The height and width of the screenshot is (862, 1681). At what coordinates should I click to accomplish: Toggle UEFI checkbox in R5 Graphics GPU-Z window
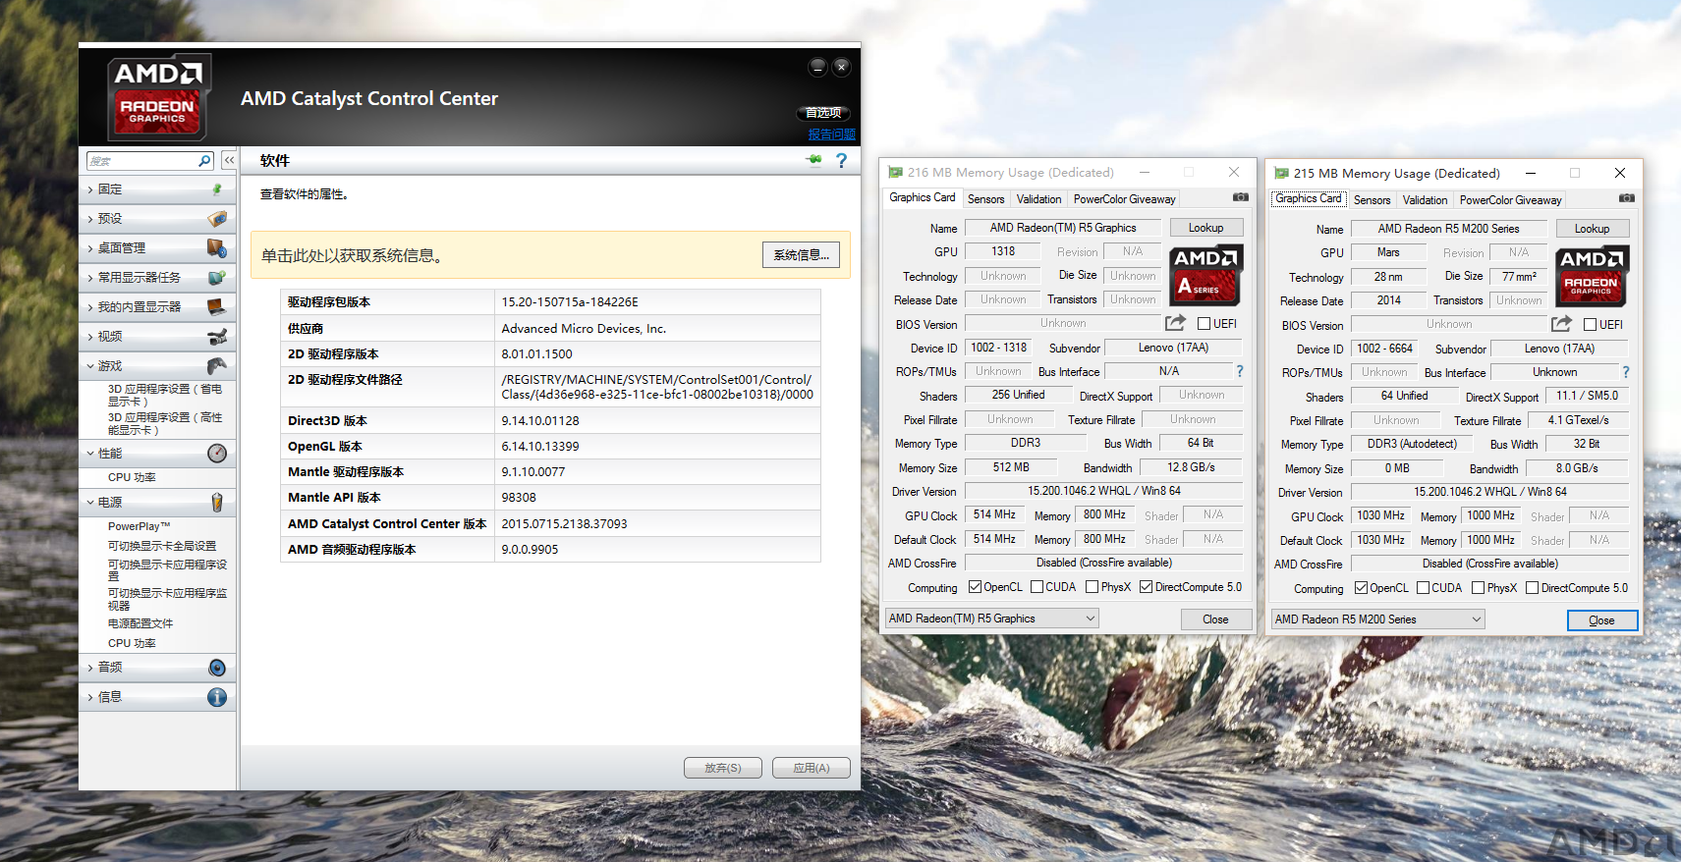tap(1205, 323)
